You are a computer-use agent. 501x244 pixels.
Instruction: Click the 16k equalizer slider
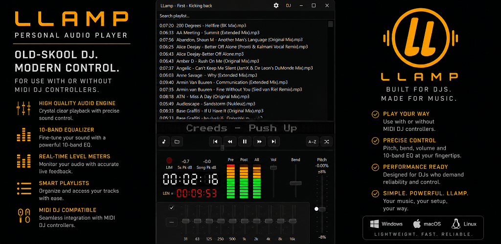click(293, 221)
